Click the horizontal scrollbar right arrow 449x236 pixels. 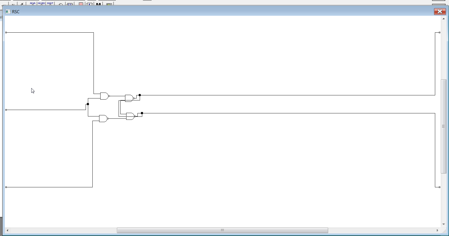[x=437, y=230]
